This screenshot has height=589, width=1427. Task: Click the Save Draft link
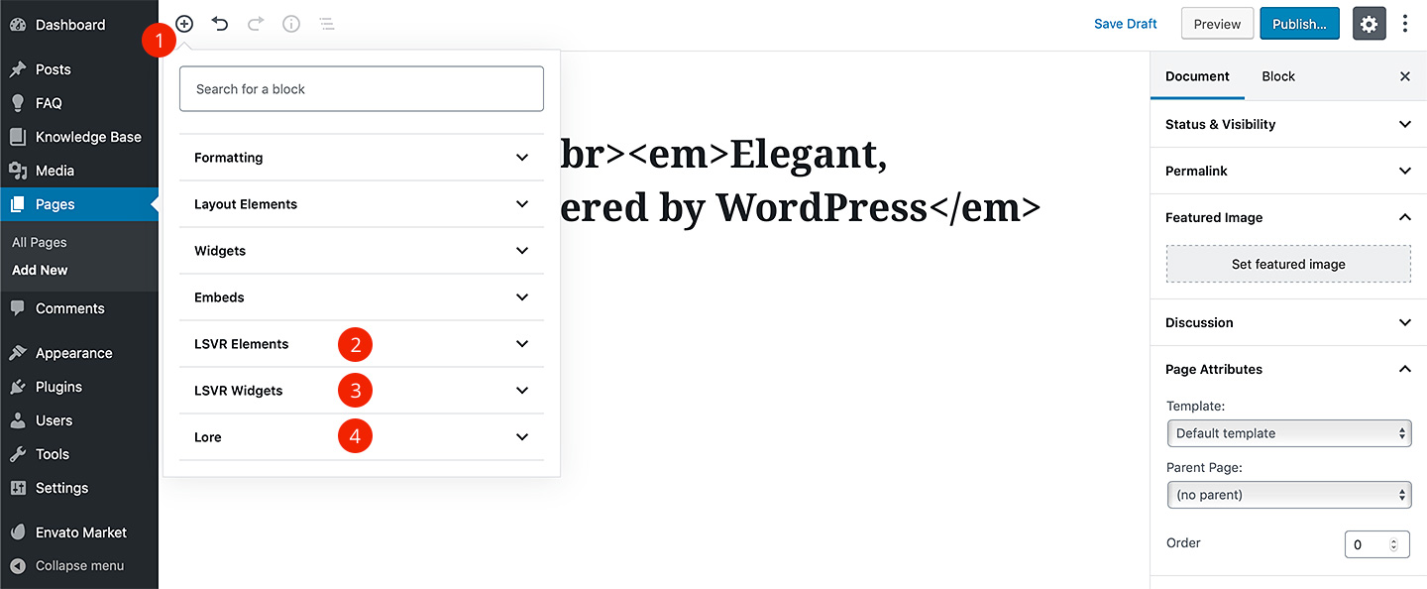1126,24
